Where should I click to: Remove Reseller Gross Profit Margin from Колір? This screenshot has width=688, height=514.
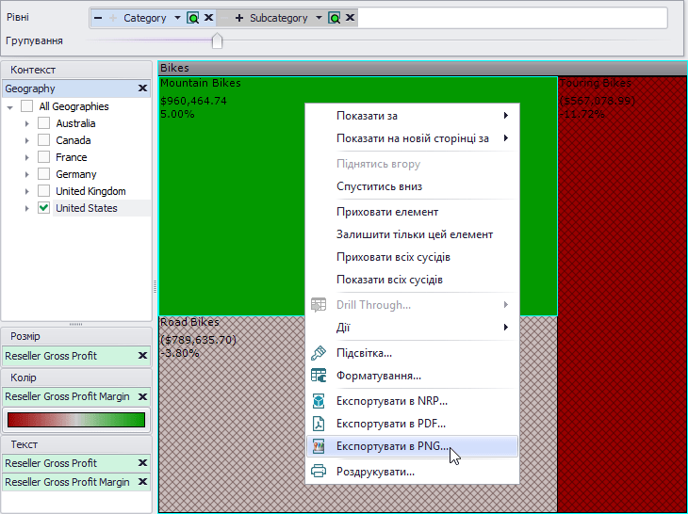pyautogui.click(x=142, y=396)
